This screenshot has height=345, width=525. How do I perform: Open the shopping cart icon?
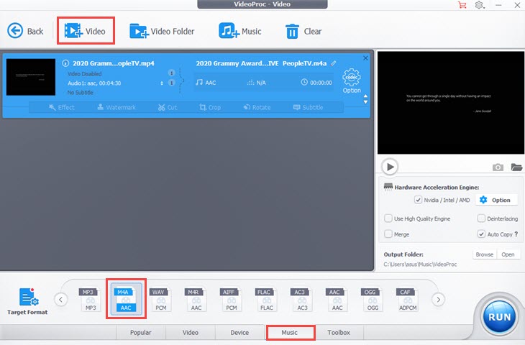click(462, 5)
